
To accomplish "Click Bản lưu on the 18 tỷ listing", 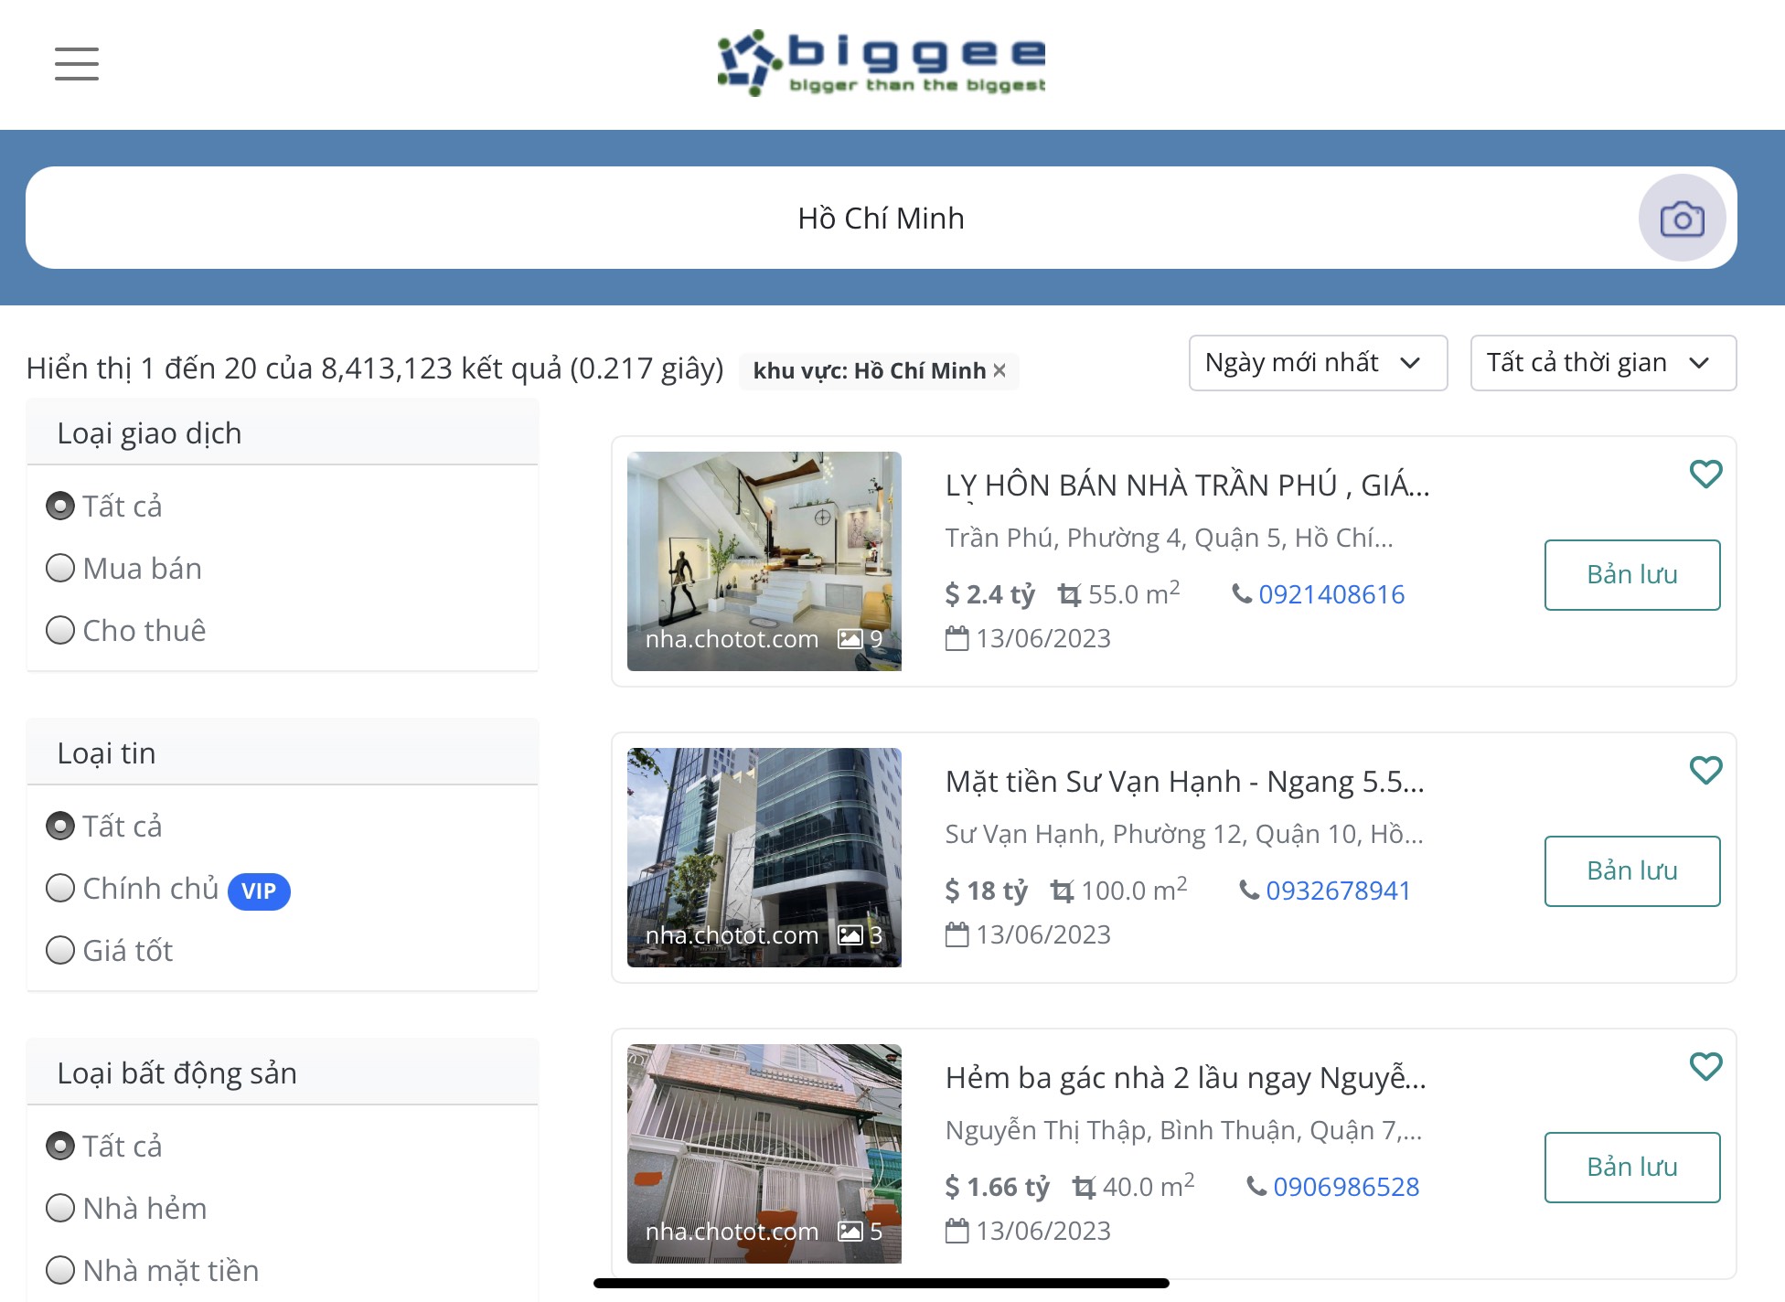I will tap(1631, 870).
